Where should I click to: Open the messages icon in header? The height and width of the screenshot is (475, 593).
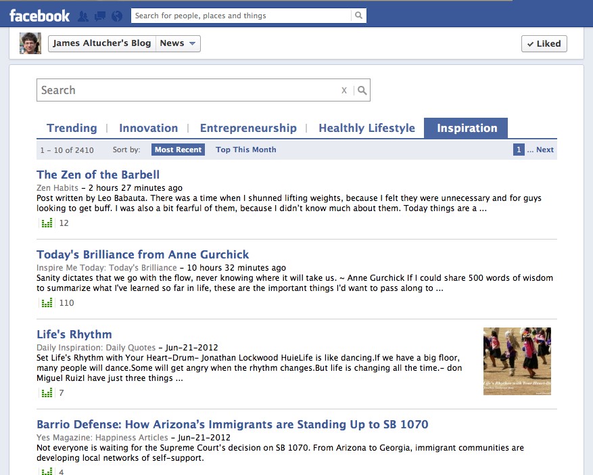pyautogui.click(x=100, y=16)
